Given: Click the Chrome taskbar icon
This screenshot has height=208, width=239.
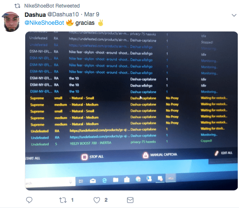Looking at the screenshot, I should click(138, 179).
